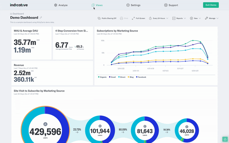229x143 pixels.
Task: Open the Subscriptions by Marketing Source title
Action: point(117,31)
